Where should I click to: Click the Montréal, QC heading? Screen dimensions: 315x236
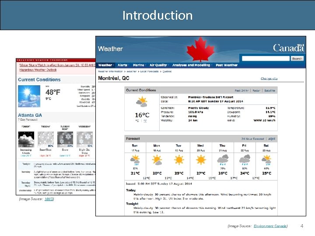[x=113, y=78]
